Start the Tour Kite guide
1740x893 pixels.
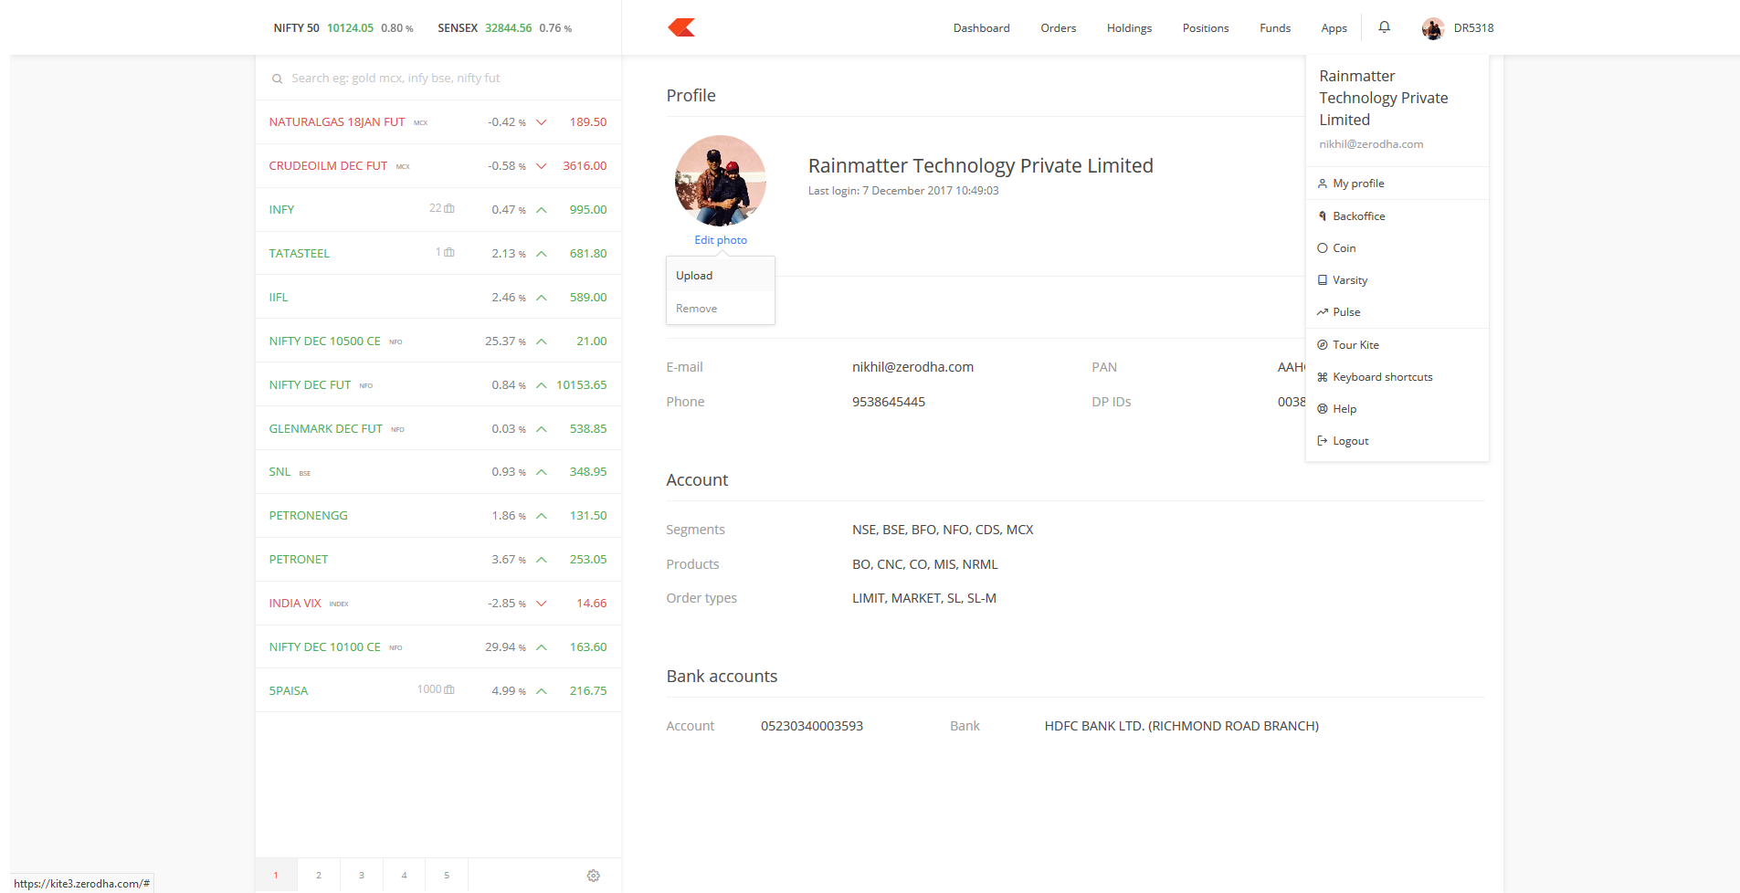point(1397,345)
